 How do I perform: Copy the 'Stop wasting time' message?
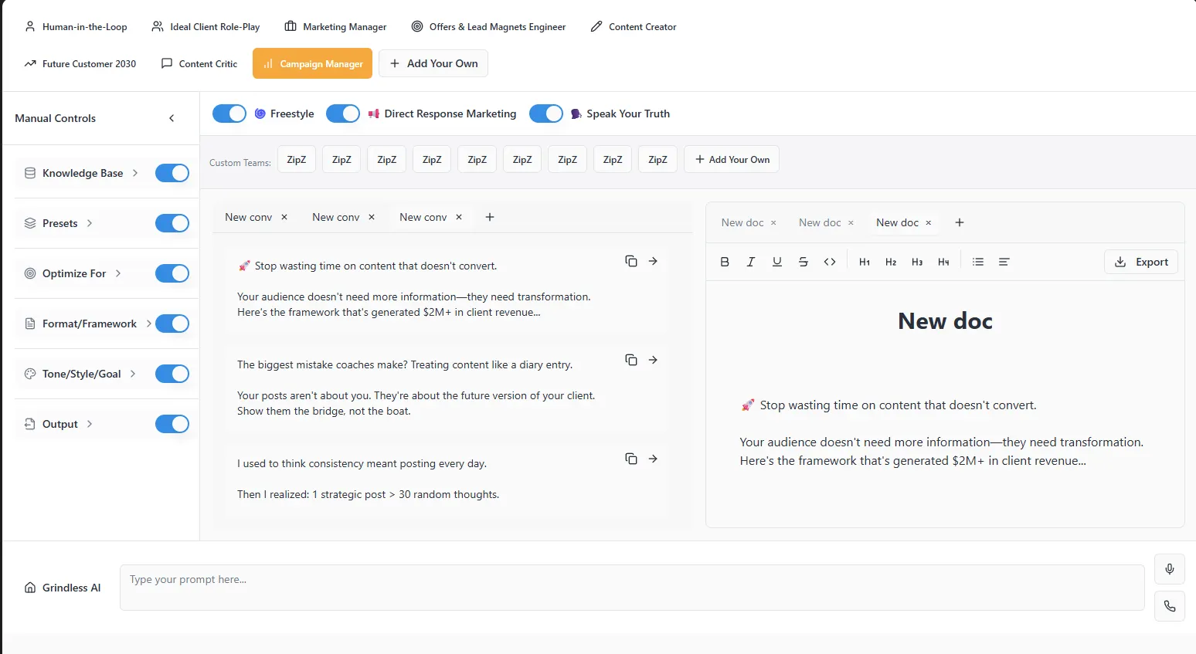(631, 261)
